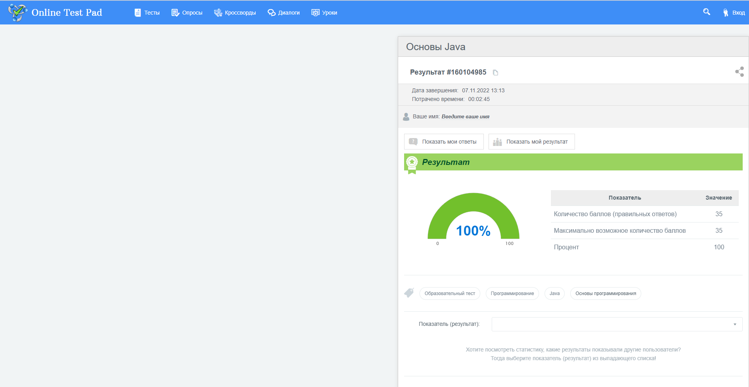Viewport: 749px width, 387px height.
Task: Click the Введите ваше имя field
Action: 465,117
